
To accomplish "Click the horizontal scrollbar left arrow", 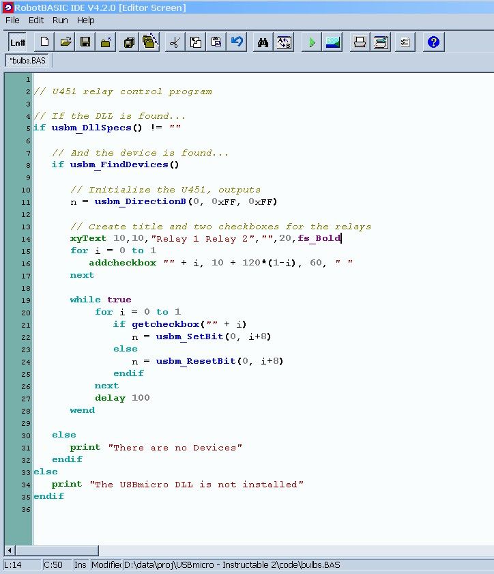I will 10,550.
